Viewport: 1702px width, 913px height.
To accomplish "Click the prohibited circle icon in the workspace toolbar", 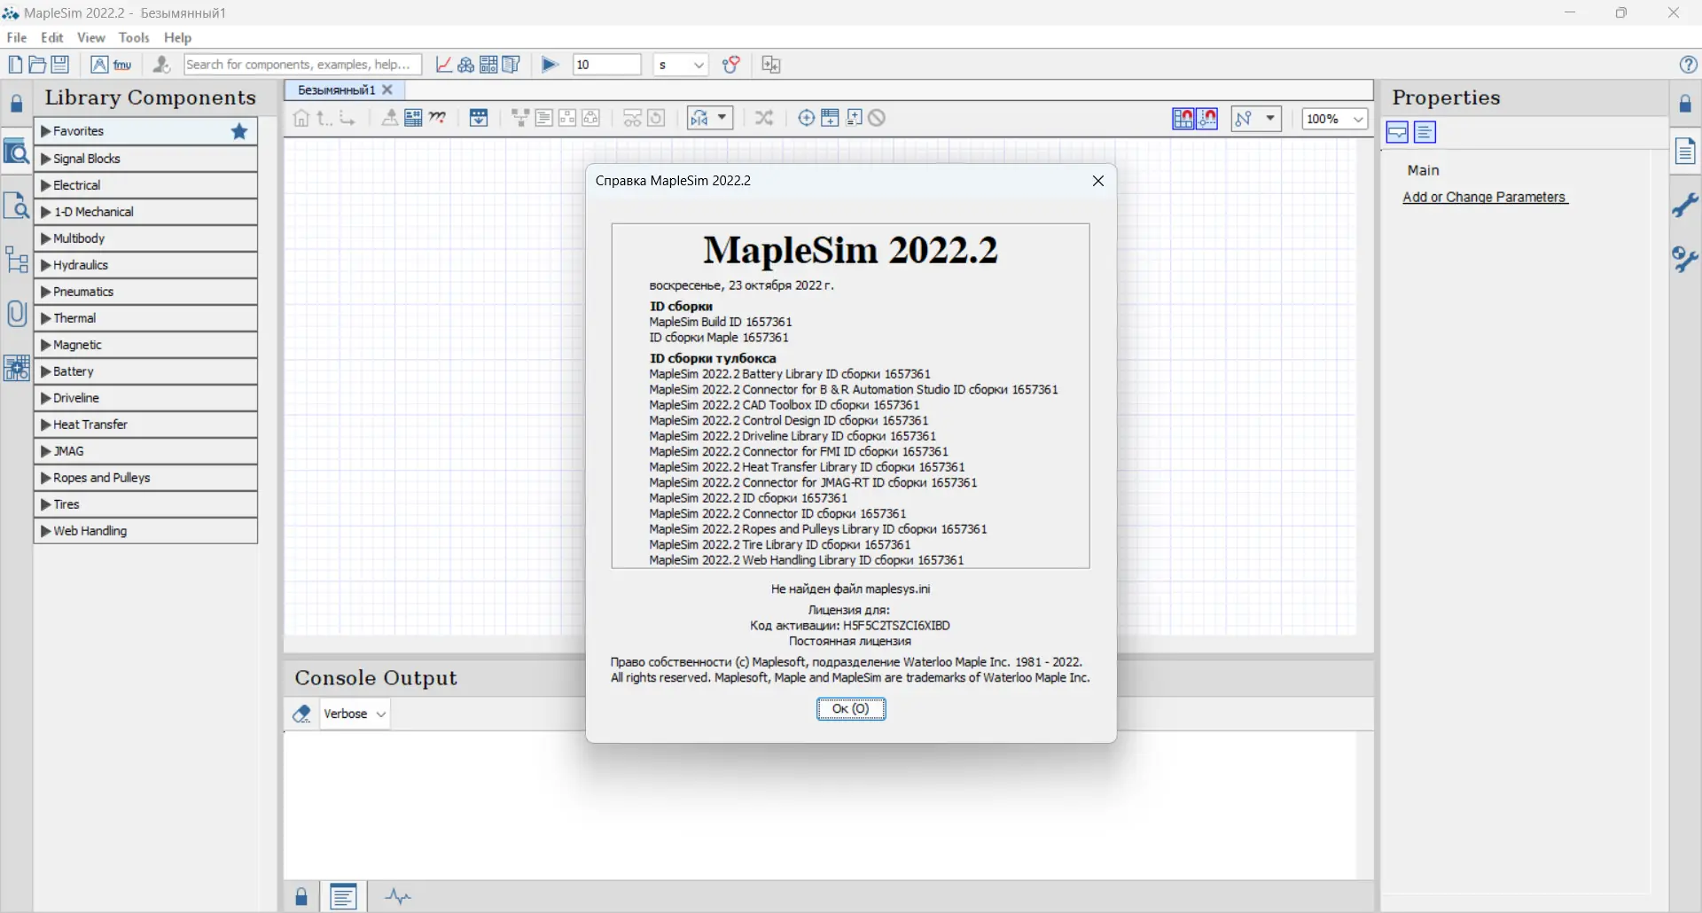I will click(877, 118).
